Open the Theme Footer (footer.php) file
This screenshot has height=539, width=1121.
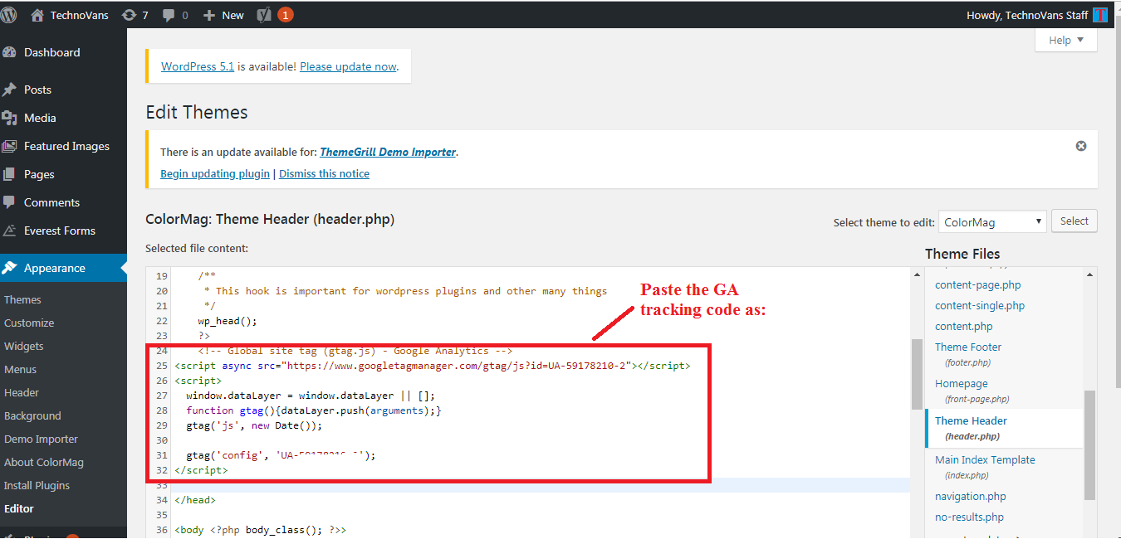pos(967,347)
